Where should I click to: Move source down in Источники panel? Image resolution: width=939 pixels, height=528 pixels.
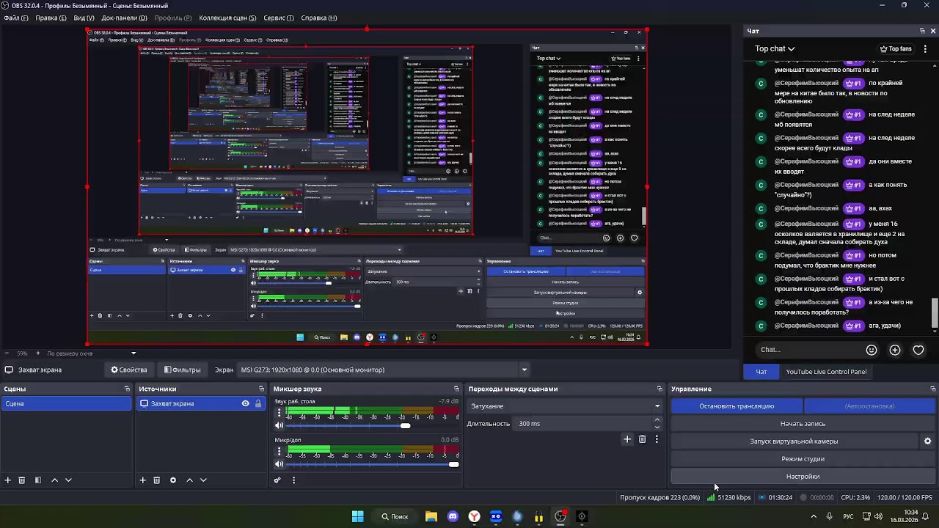203,480
